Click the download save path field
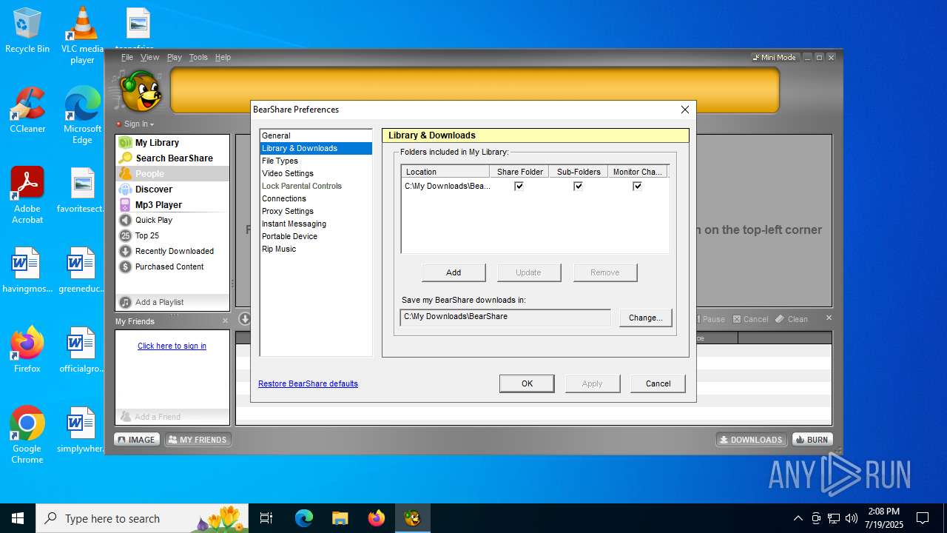The image size is (947, 533). (505, 317)
